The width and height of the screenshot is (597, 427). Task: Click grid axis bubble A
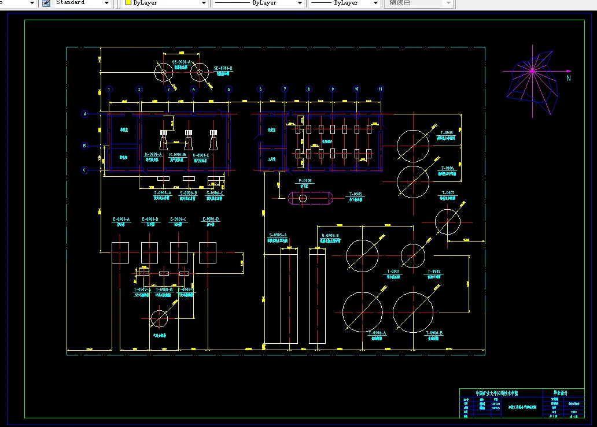[85, 114]
